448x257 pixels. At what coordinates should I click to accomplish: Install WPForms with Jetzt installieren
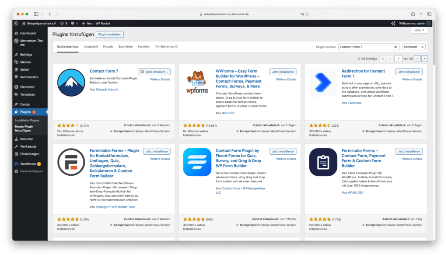(283, 72)
